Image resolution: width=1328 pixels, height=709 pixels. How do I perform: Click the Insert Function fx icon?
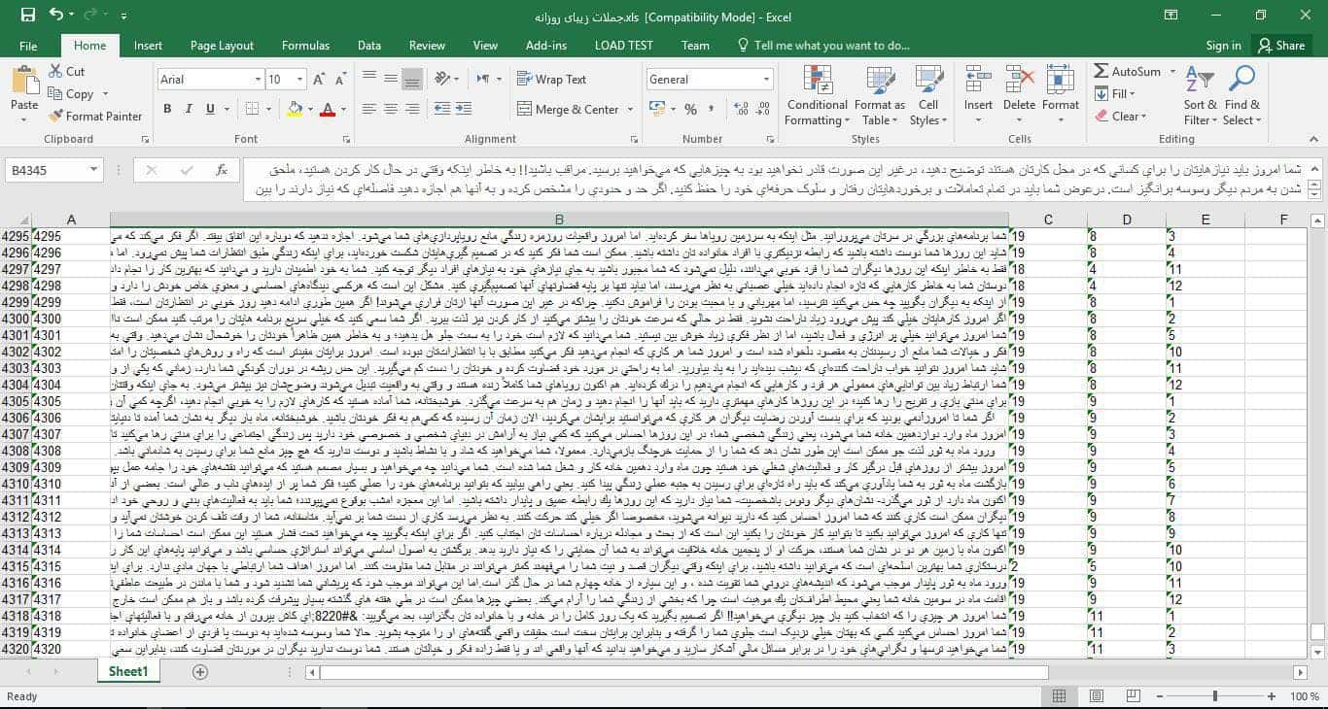tap(222, 170)
